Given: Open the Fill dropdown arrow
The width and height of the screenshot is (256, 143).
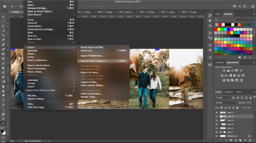Looking at the screenshot, I should (x=254, y=108).
